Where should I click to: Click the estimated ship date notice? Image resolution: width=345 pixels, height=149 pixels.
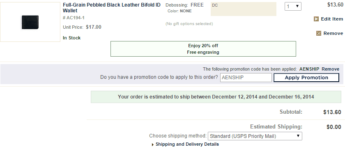click(x=216, y=97)
